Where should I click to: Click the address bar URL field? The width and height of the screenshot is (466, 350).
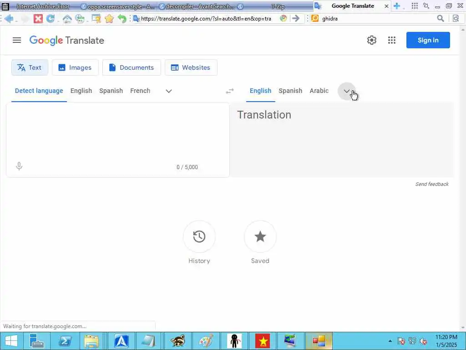click(206, 19)
